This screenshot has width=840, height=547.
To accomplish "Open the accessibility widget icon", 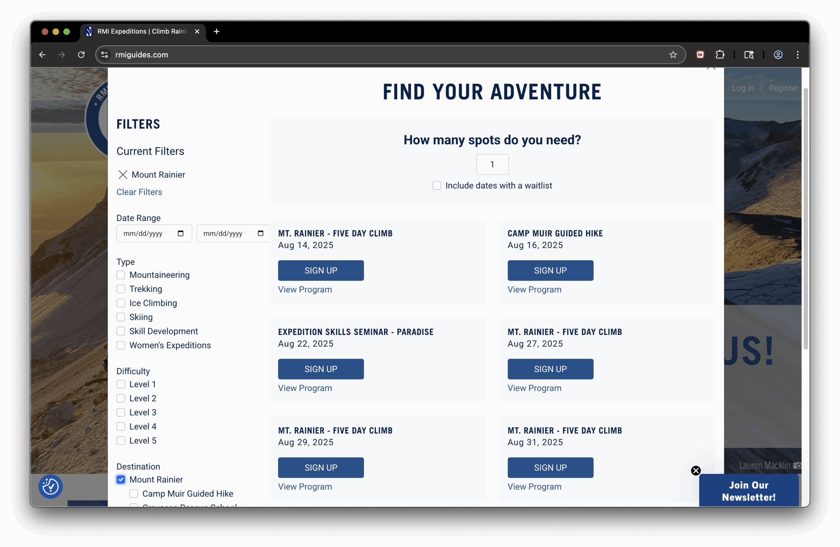I will pos(51,487).
